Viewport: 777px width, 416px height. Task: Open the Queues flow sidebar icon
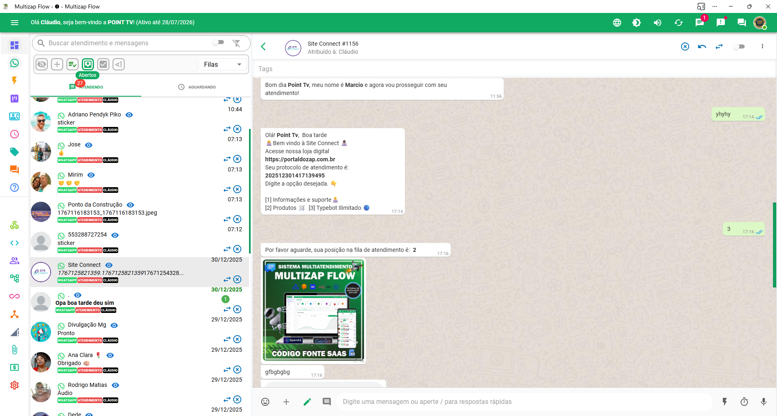pos(15,279)
